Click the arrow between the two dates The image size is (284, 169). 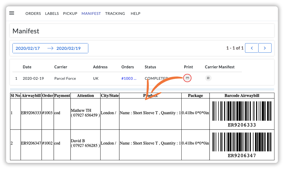pos(50,48)
